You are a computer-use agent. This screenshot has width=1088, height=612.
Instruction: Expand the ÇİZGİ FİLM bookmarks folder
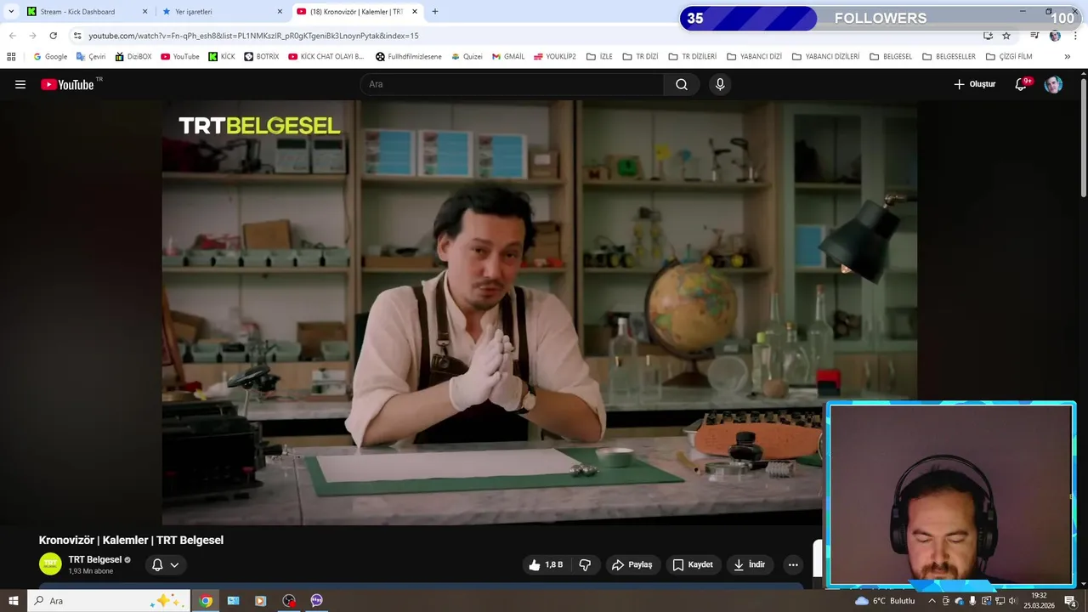(1009, 57)
